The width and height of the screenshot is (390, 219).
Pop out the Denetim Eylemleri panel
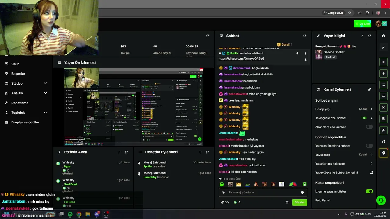[x=207, y=152]
